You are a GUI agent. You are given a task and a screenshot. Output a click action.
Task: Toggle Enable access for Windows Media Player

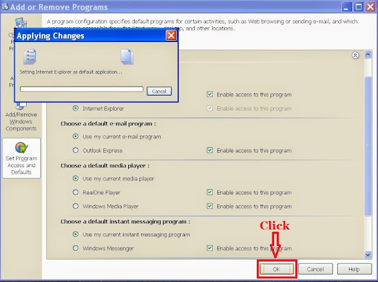[210, 206]
